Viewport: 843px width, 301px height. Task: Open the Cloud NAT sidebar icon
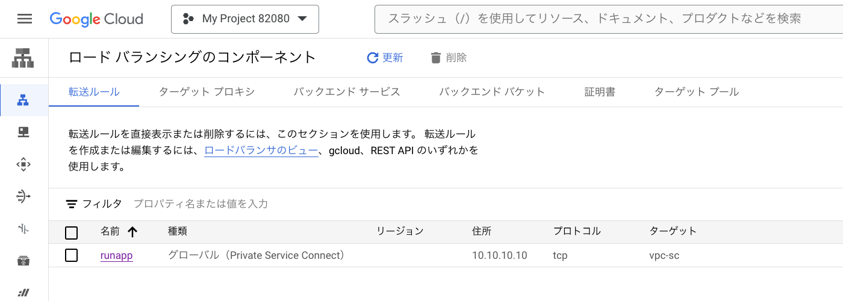tap(23, 196)
